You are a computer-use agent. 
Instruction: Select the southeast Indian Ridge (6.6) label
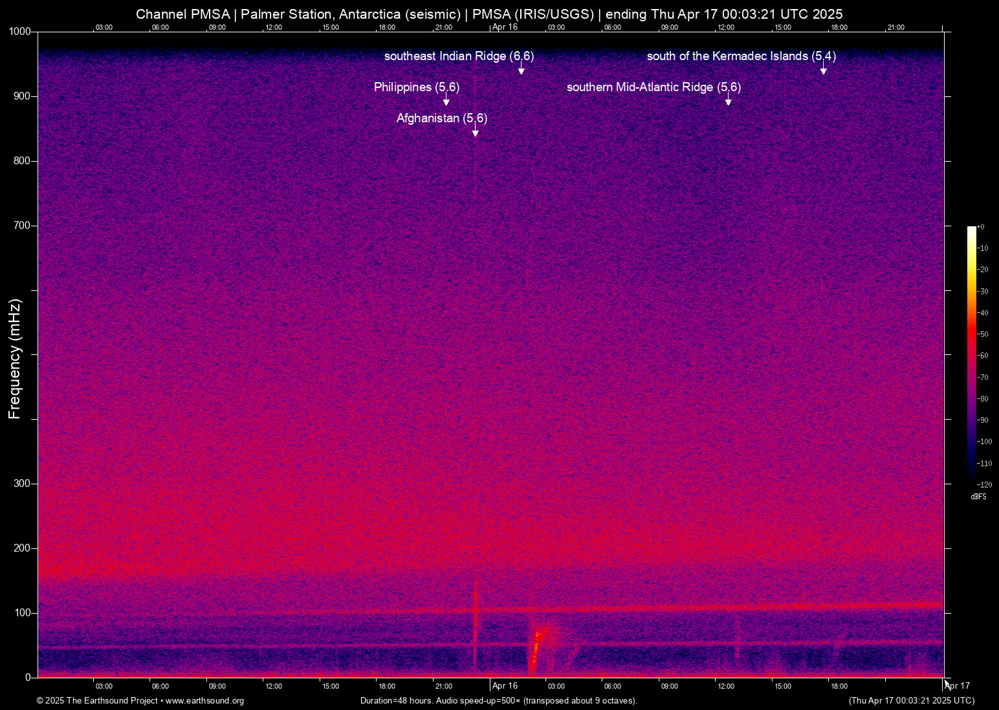[x=459, y=56]
